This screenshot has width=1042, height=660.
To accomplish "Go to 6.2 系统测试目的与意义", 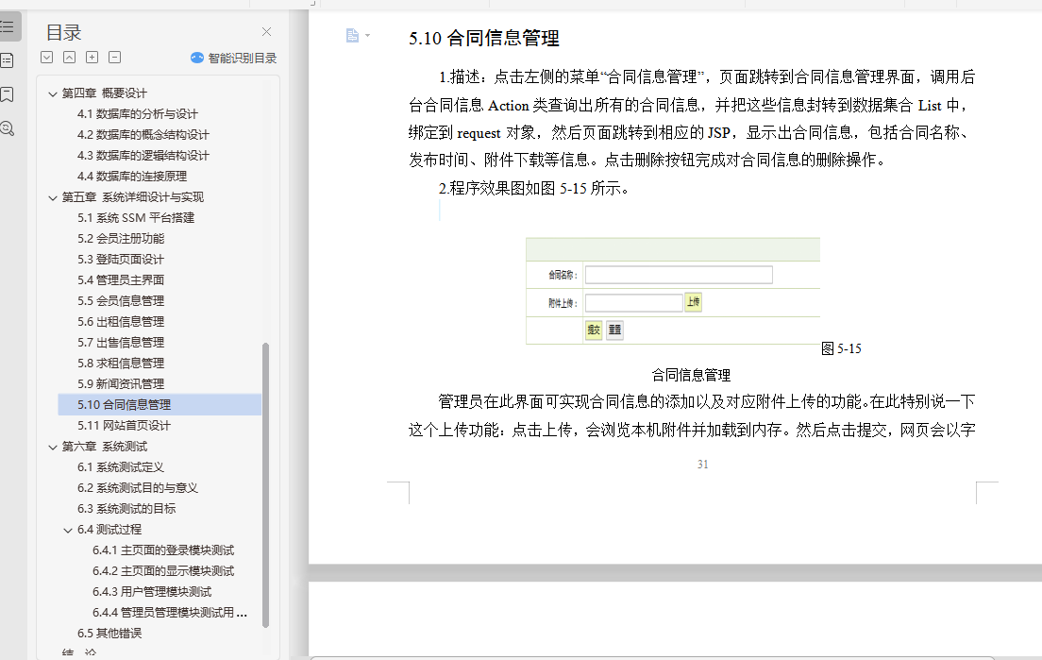I will [x=138, y=488].
